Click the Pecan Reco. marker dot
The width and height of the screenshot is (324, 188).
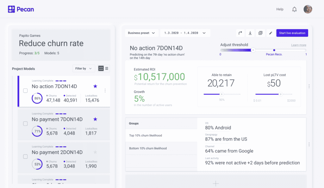(274, 50)
